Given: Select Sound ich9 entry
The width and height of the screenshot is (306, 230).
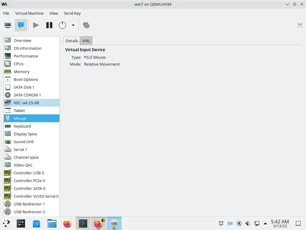Looking at the screenshot, I should pyautogui.click(x=32, y=142).
